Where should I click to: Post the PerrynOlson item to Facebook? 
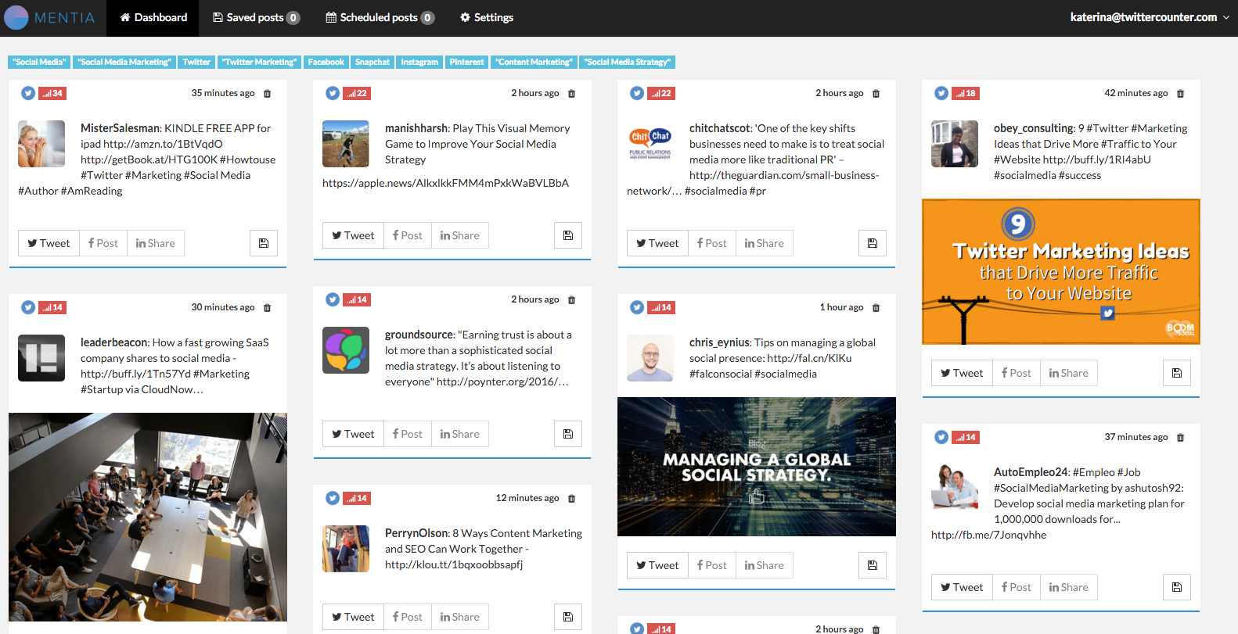tap(408, 617)
